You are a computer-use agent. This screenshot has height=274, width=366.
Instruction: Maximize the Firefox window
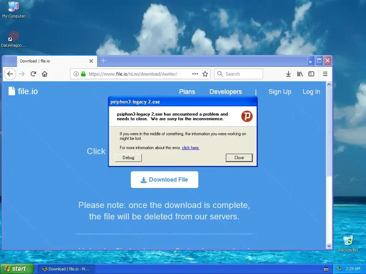tap(319, 61)
